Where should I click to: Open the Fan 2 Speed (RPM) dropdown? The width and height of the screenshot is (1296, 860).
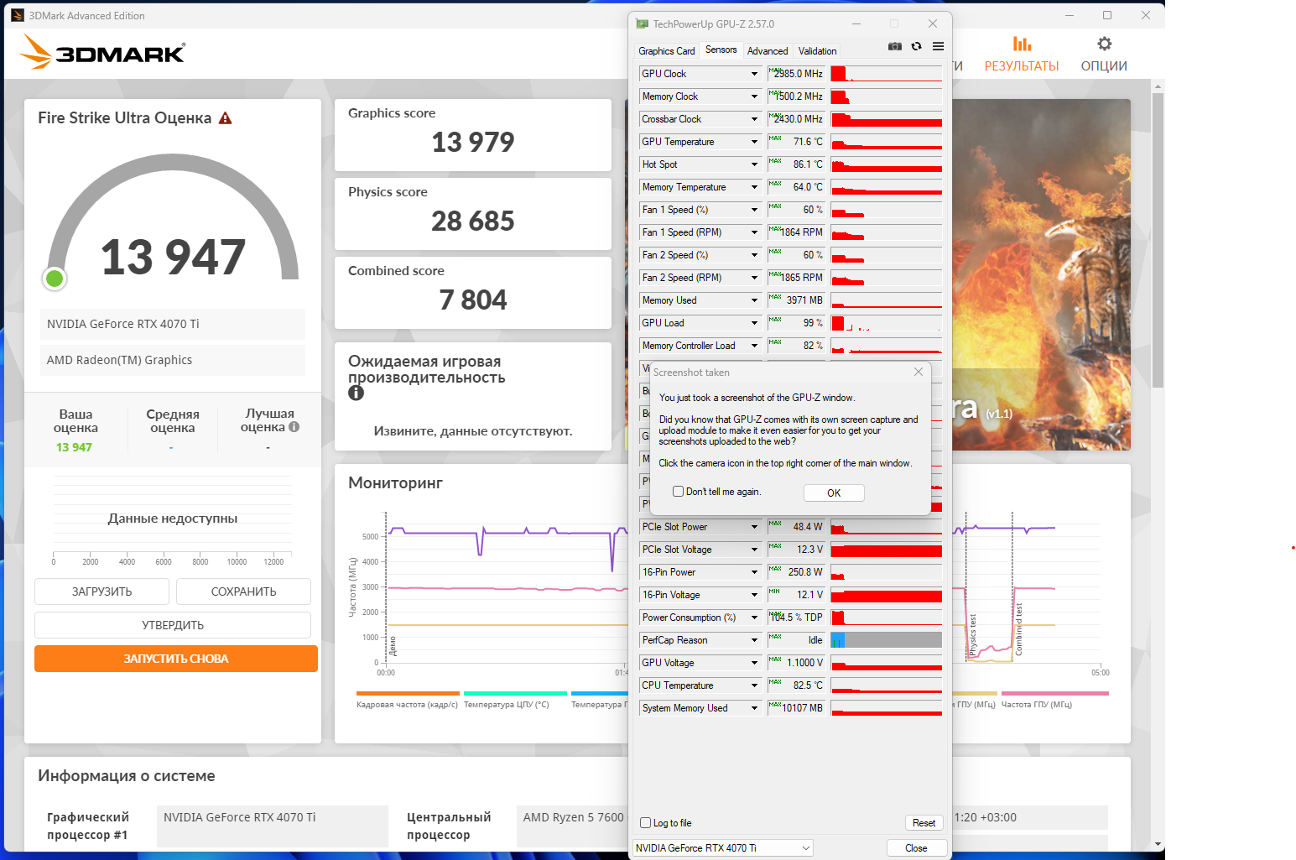coord(754,278)
